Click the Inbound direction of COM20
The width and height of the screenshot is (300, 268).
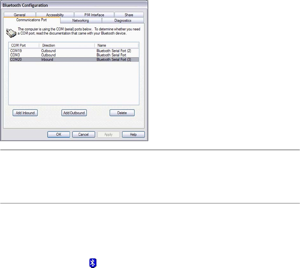[47, 60]
